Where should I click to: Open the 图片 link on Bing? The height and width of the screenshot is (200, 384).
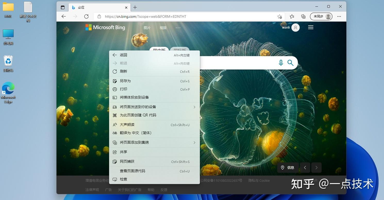pyautogui.click(x=147, y=28)
